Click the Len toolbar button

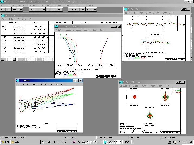[83, 9]
